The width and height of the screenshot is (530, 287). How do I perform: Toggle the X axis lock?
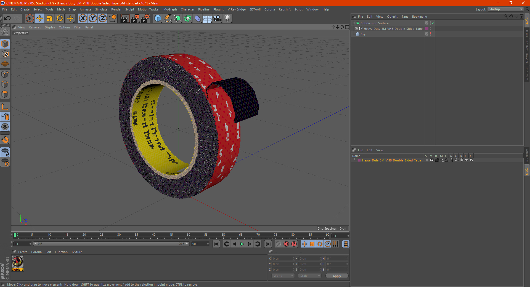[83, 18]
